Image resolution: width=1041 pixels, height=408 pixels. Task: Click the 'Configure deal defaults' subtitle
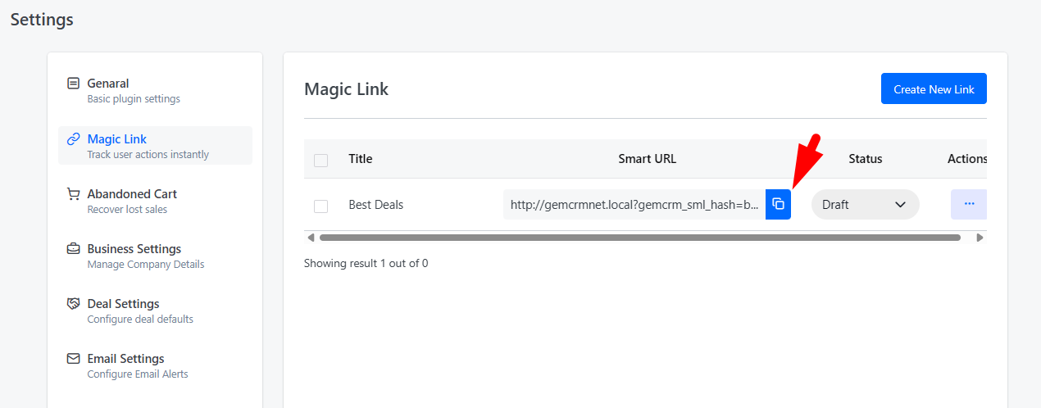coord(140,319)
